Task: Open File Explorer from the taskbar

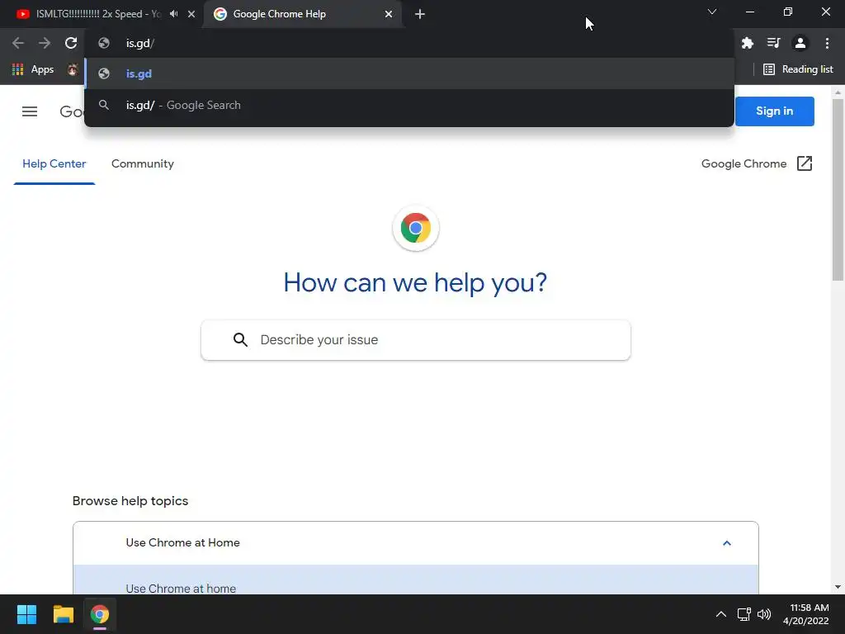Action: [63, 614]
